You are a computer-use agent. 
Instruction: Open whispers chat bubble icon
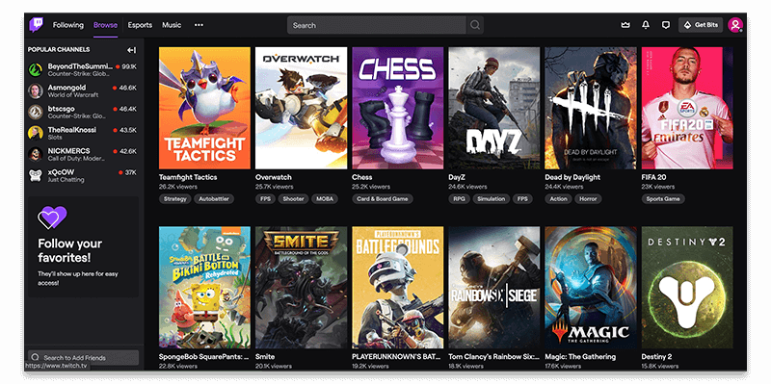(666, 25)
